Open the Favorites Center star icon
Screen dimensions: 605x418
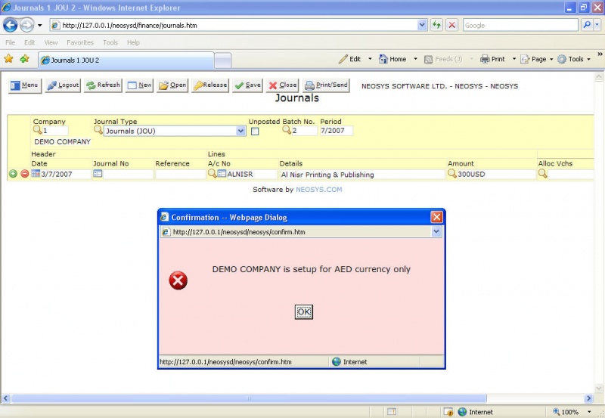[8, 59]
